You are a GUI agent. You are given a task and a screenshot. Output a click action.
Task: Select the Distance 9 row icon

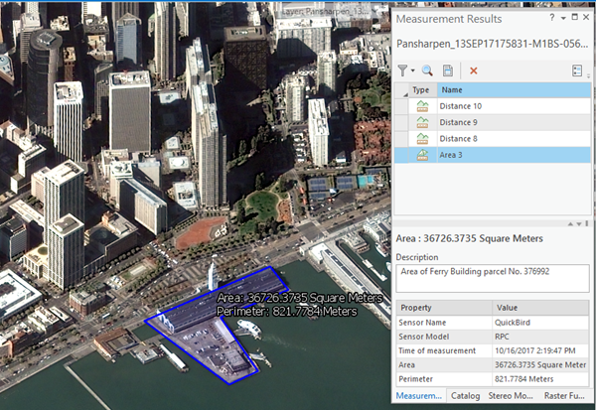click(x=422, y=122)
